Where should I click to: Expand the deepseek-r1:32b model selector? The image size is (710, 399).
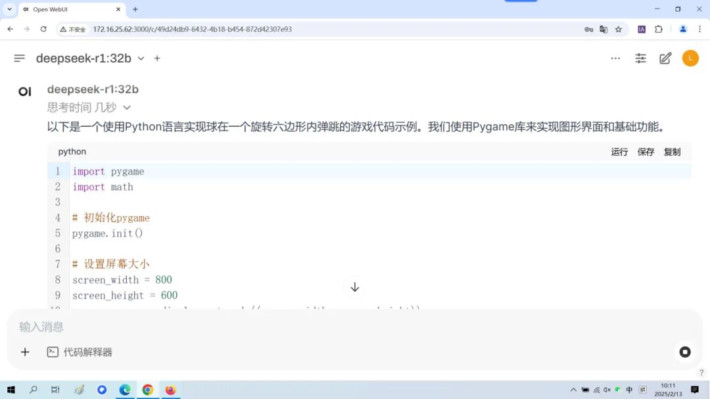[x=90, y=59]
